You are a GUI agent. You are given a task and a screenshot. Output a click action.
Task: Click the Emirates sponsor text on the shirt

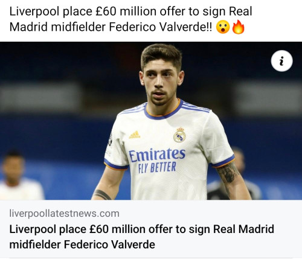coord(157,155)
